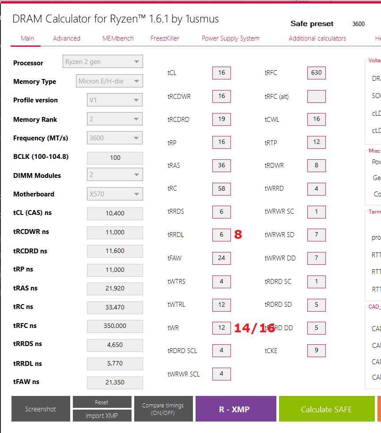This screenshot has height=433, width=381.
Task: Click the tRC ns field
Action: 115,307
